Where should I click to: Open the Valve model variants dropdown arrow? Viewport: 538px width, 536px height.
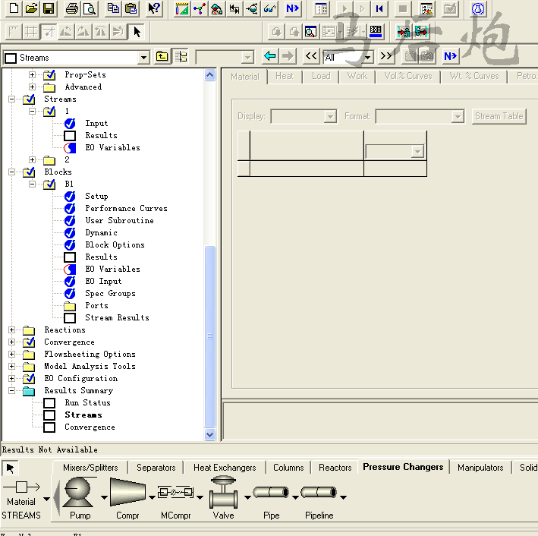click(x=247, y=497)
